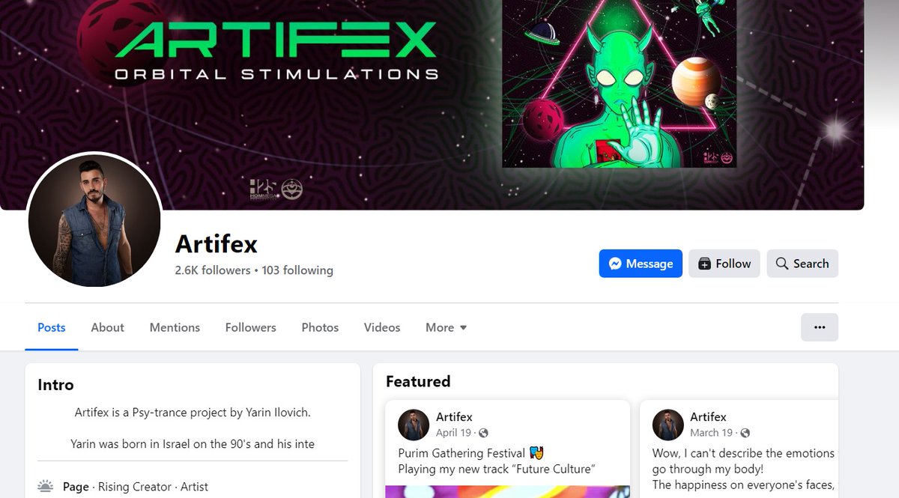Open the 103 following link
The image size is (899, 498).
tap(297, 270)
